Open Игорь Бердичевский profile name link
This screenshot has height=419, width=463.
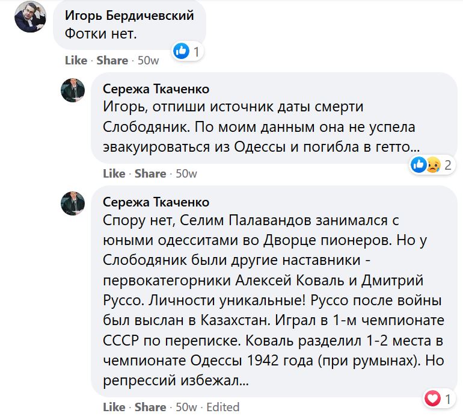pyautogui.click(x=129, y=15)
